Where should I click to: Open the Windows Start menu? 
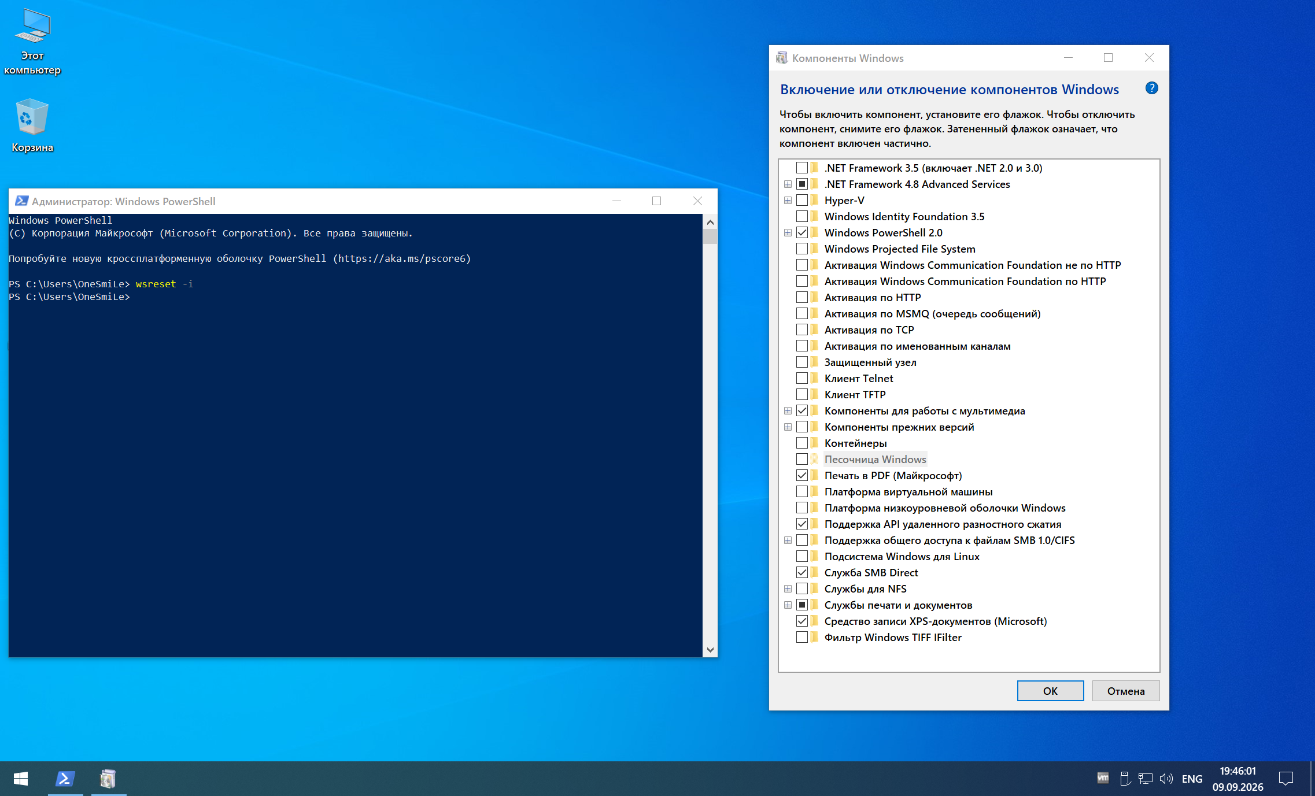[21, 779]
